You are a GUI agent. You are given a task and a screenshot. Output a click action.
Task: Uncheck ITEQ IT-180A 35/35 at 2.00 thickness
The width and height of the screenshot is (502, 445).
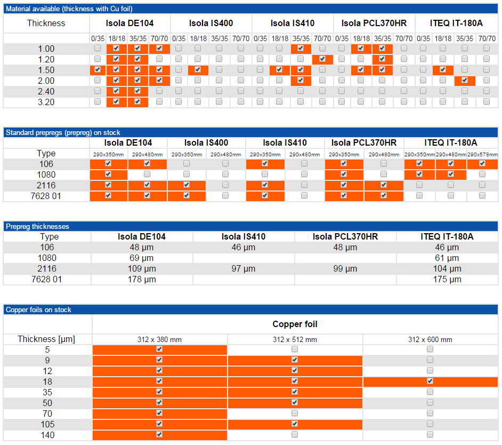[x=465, y=81]
